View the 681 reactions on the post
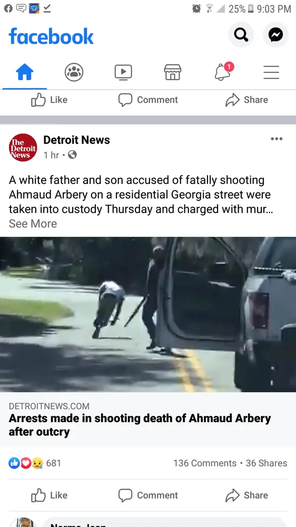Image resolution: width=296 pixels, height=527 pixels. pos(35,463)
